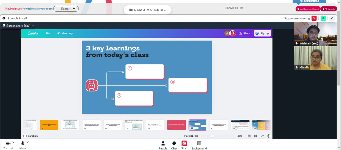Screen dimensions: 341x150
Task: Click Live Classroom Support button
Action: pos(308,9)
